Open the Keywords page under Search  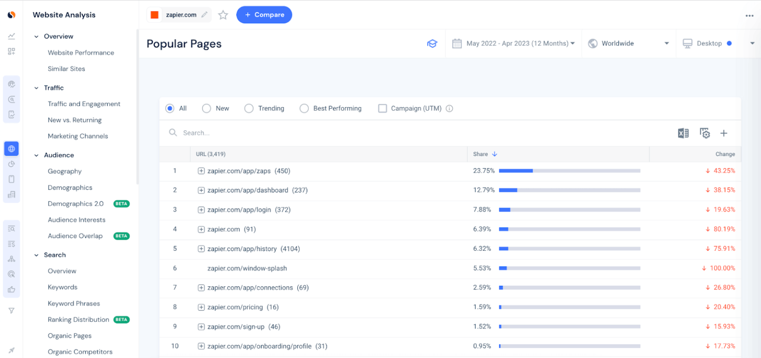coord(62,287)
